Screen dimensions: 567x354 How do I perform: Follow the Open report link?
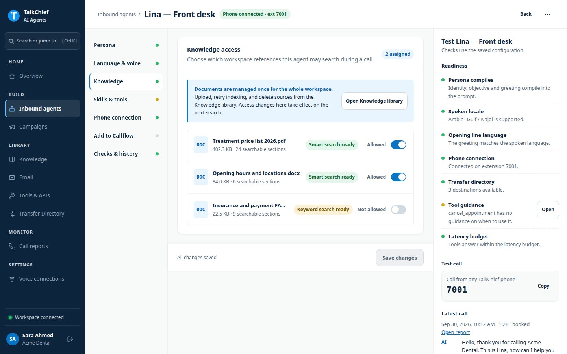[456, 332]
